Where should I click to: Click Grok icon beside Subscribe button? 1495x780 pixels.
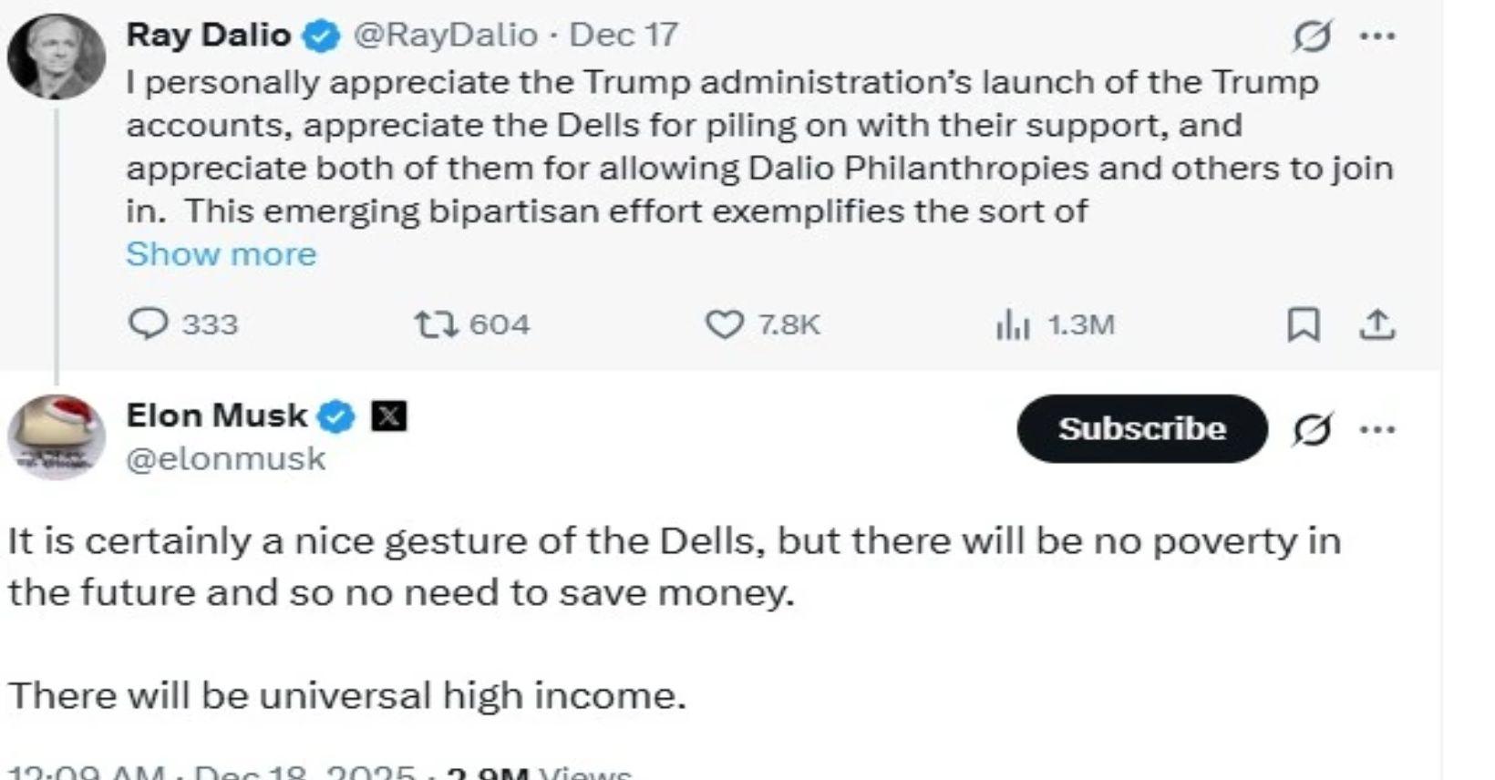(x=1312, y=429)
